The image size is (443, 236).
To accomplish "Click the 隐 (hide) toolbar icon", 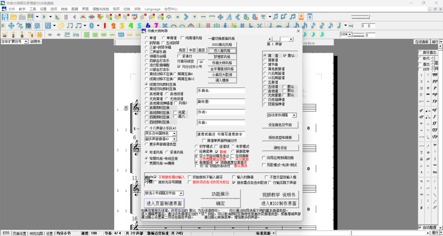I will 28,26.
